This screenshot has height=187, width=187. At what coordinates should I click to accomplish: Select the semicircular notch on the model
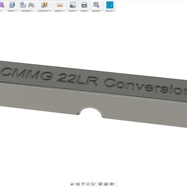(x=91, y=112)
